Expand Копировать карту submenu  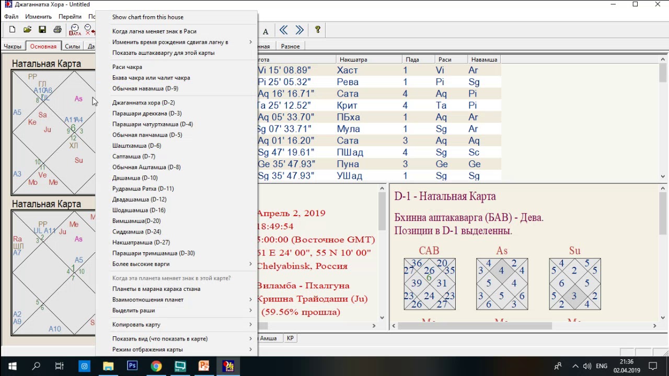pos(177,324)
